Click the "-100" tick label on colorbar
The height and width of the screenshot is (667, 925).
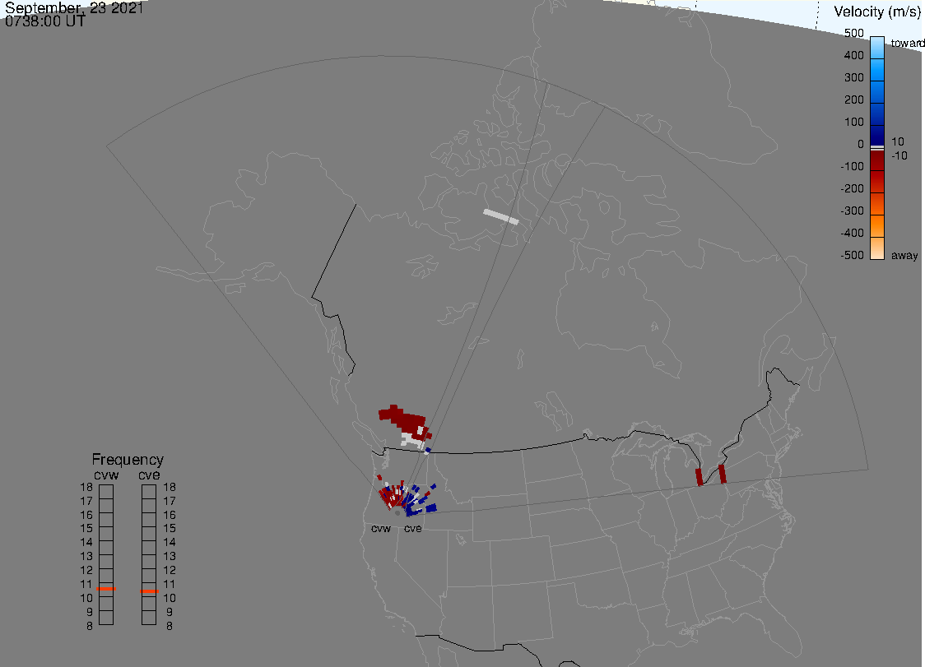(x=852, y=166)
